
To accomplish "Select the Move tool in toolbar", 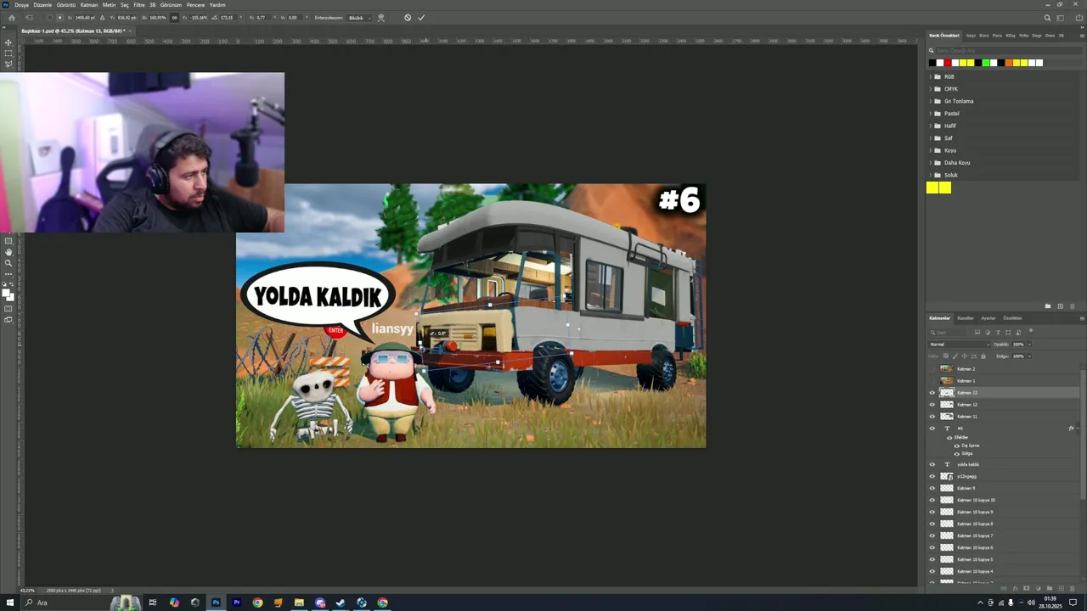I will (x=8, y=42).
